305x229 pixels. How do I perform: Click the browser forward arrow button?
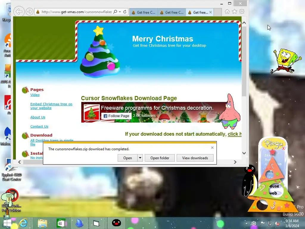(x=29, y=12)
